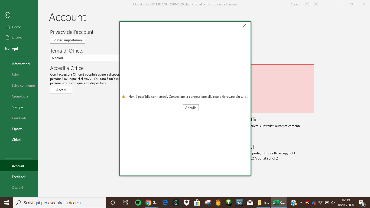Viewport: 370px width, 208px height.
Task: Click the back arrow in the sidebar
Action: (8, 15)
